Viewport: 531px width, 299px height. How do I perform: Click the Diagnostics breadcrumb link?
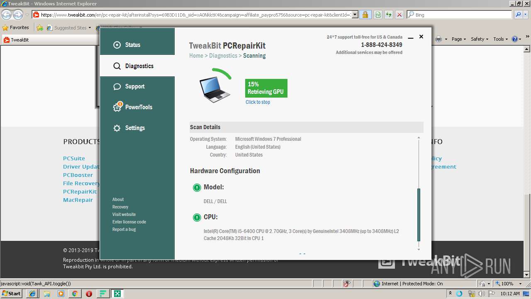223,56
